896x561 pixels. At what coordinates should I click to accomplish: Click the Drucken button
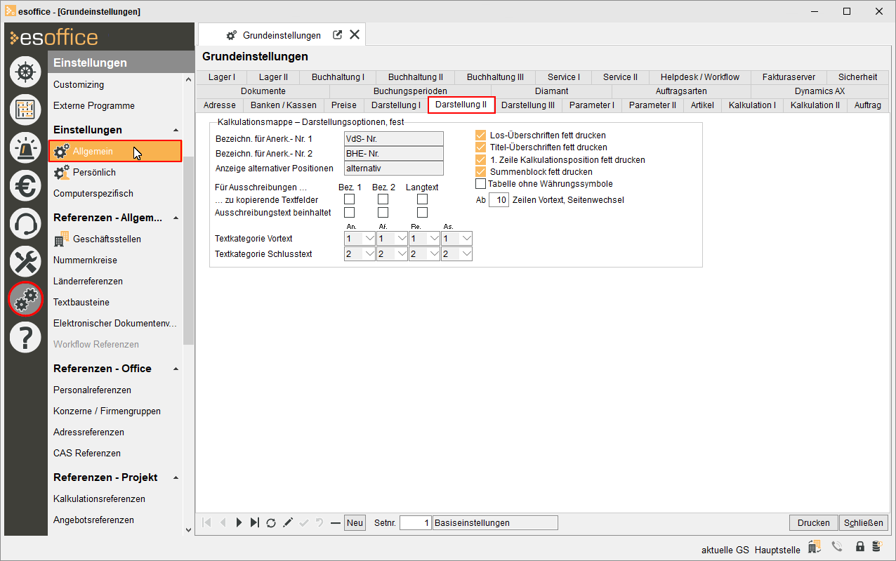[x=813, y=523]
